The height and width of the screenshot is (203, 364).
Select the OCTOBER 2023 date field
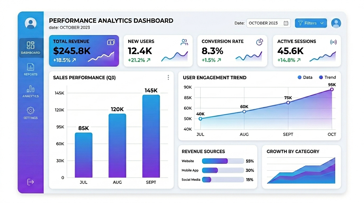[269, 23]
